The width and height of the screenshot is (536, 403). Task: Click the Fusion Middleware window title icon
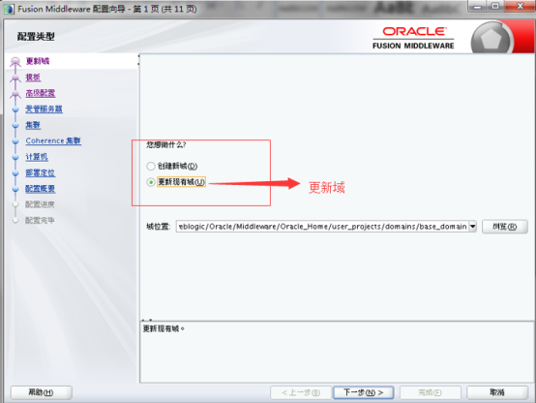click(x=9, y=9)
